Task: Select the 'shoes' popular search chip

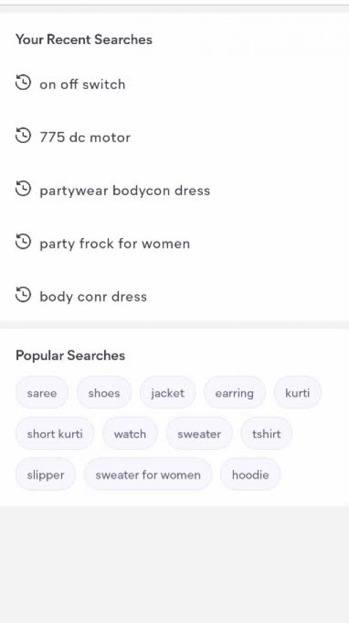Action: click(104, 393)
